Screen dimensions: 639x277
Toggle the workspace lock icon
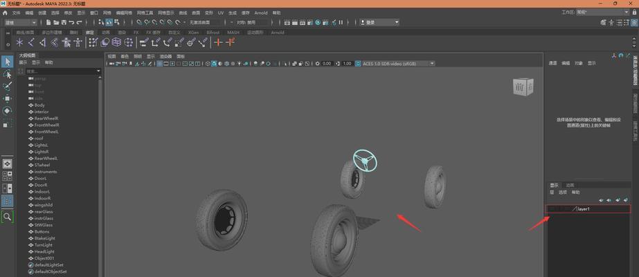(635, 12)
